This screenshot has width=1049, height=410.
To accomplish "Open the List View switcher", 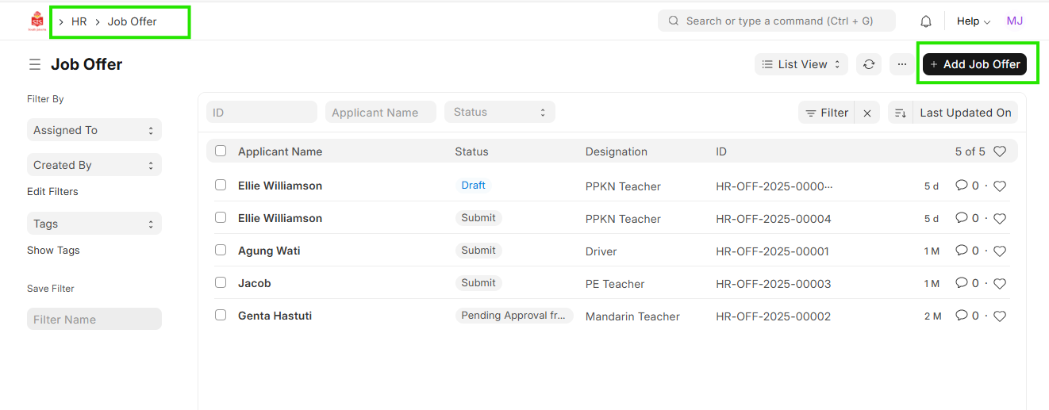I will [x=801, y=64].
